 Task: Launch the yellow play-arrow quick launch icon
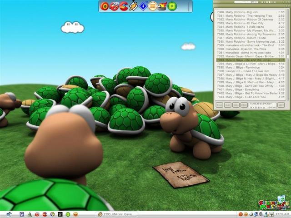52,214
